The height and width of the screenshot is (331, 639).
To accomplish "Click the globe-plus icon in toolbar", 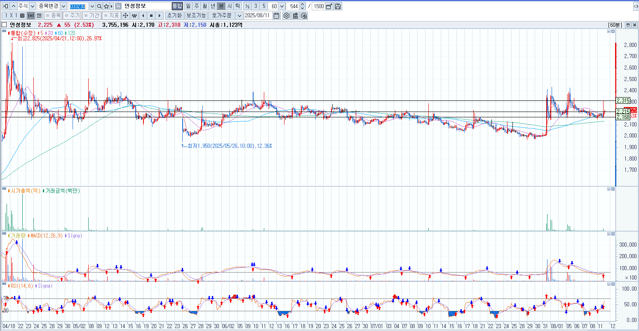I will pyautogui.click(x=304, y=16).
